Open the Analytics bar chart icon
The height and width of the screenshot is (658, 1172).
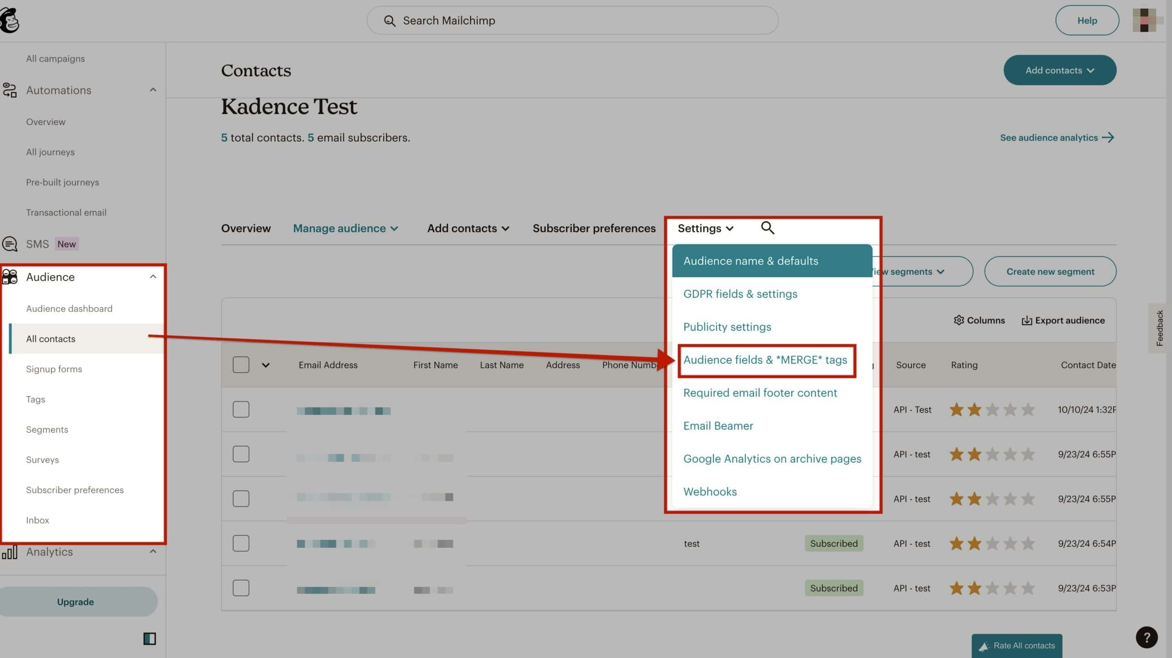[x=10, y=552]
